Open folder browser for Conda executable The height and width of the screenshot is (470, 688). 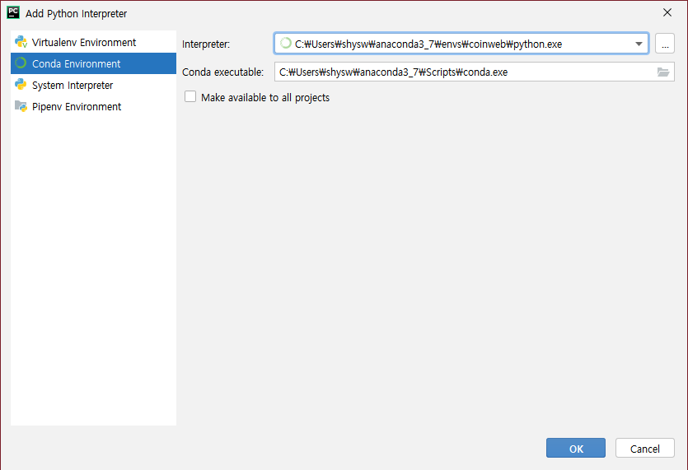pyautogui.click(x=663, y=72)
